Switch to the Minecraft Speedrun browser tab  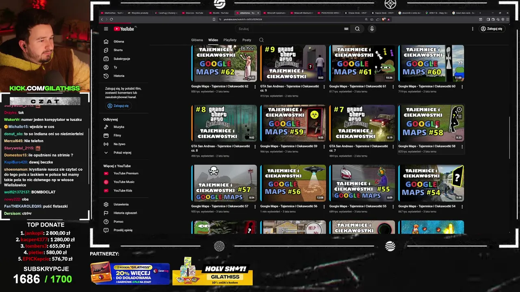tap(275, 13)
